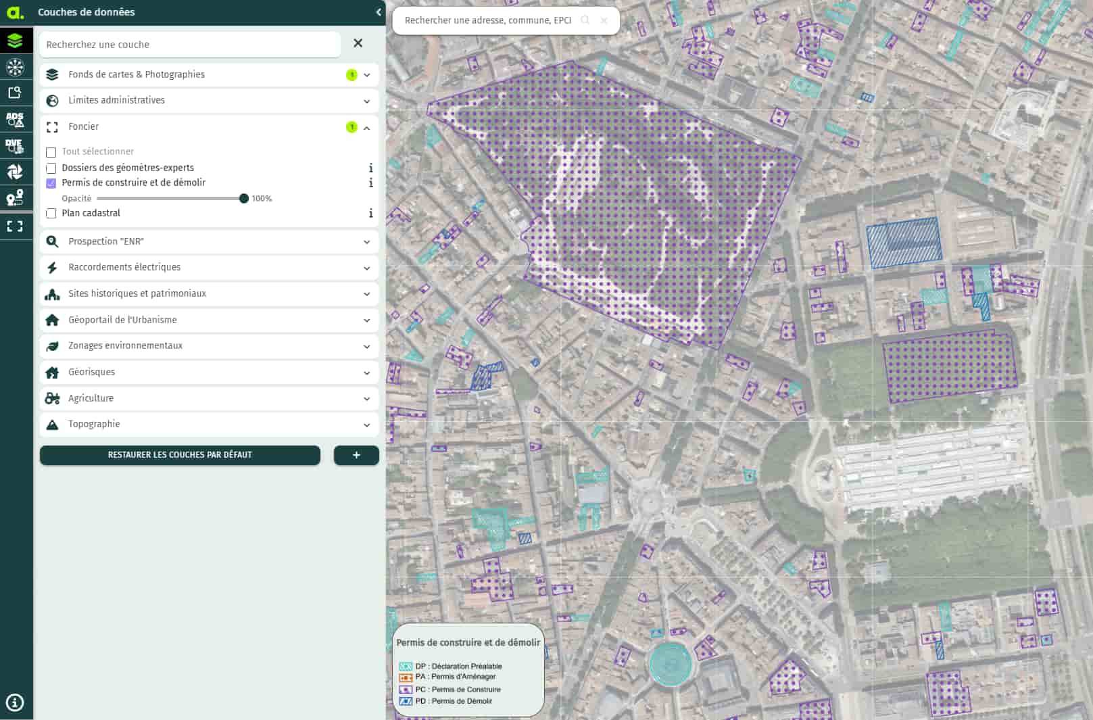Show info for Plan cadastral layer
The image size is (1093, 720).
point(370,214)
